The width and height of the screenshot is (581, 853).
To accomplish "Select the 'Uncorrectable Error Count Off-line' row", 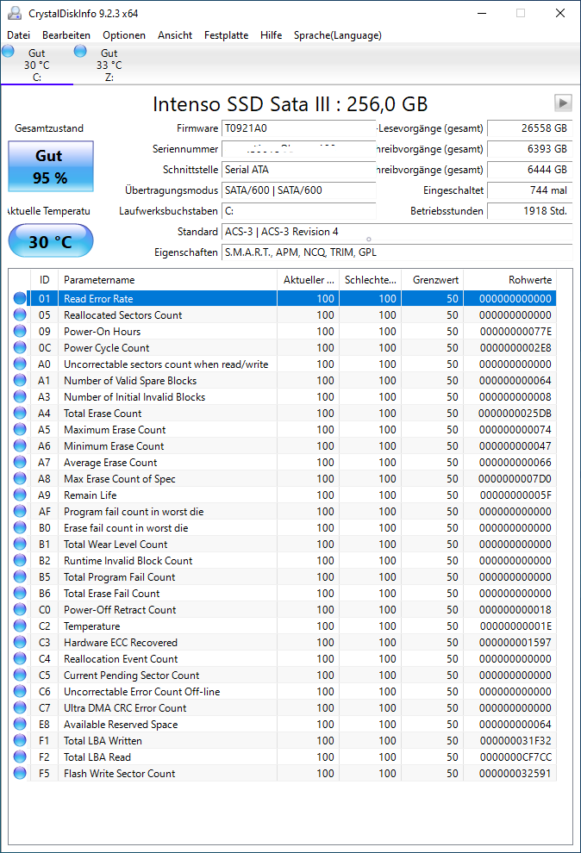I will (x=283, y=691).
